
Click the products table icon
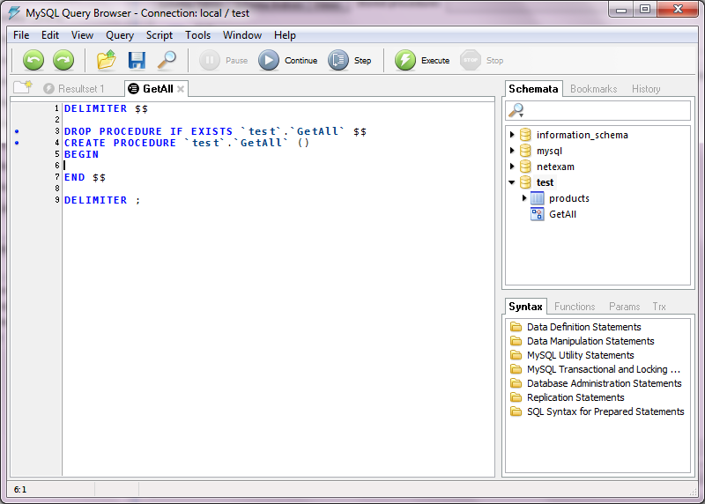[538, 198]
